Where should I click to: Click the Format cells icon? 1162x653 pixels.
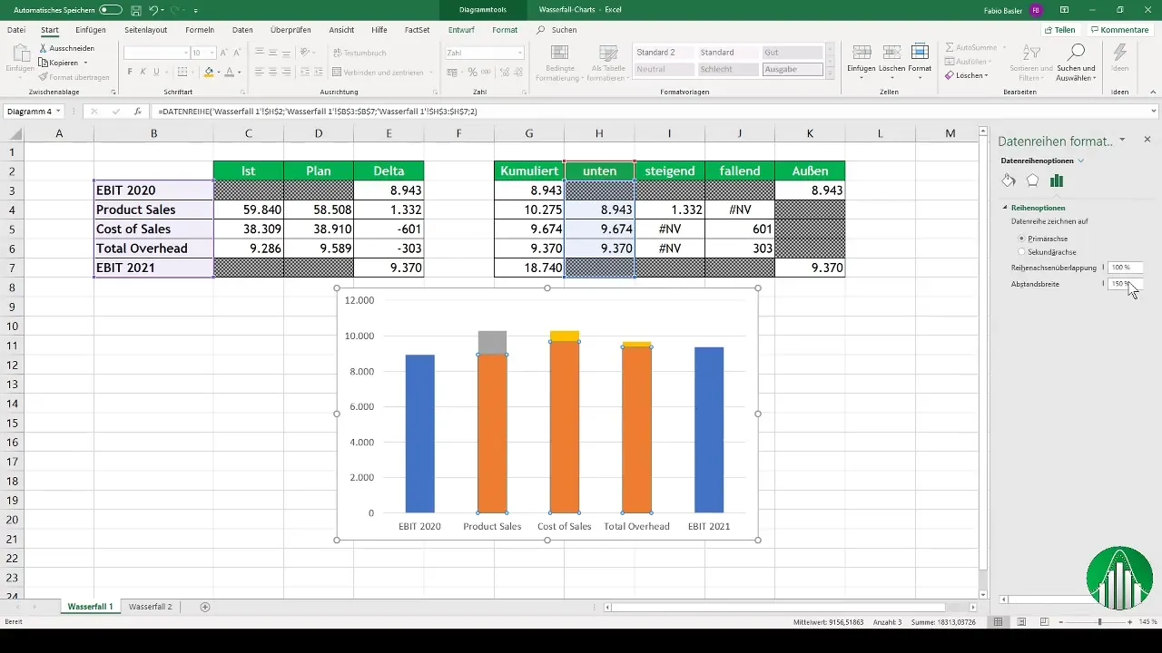(x=920, y=52)
